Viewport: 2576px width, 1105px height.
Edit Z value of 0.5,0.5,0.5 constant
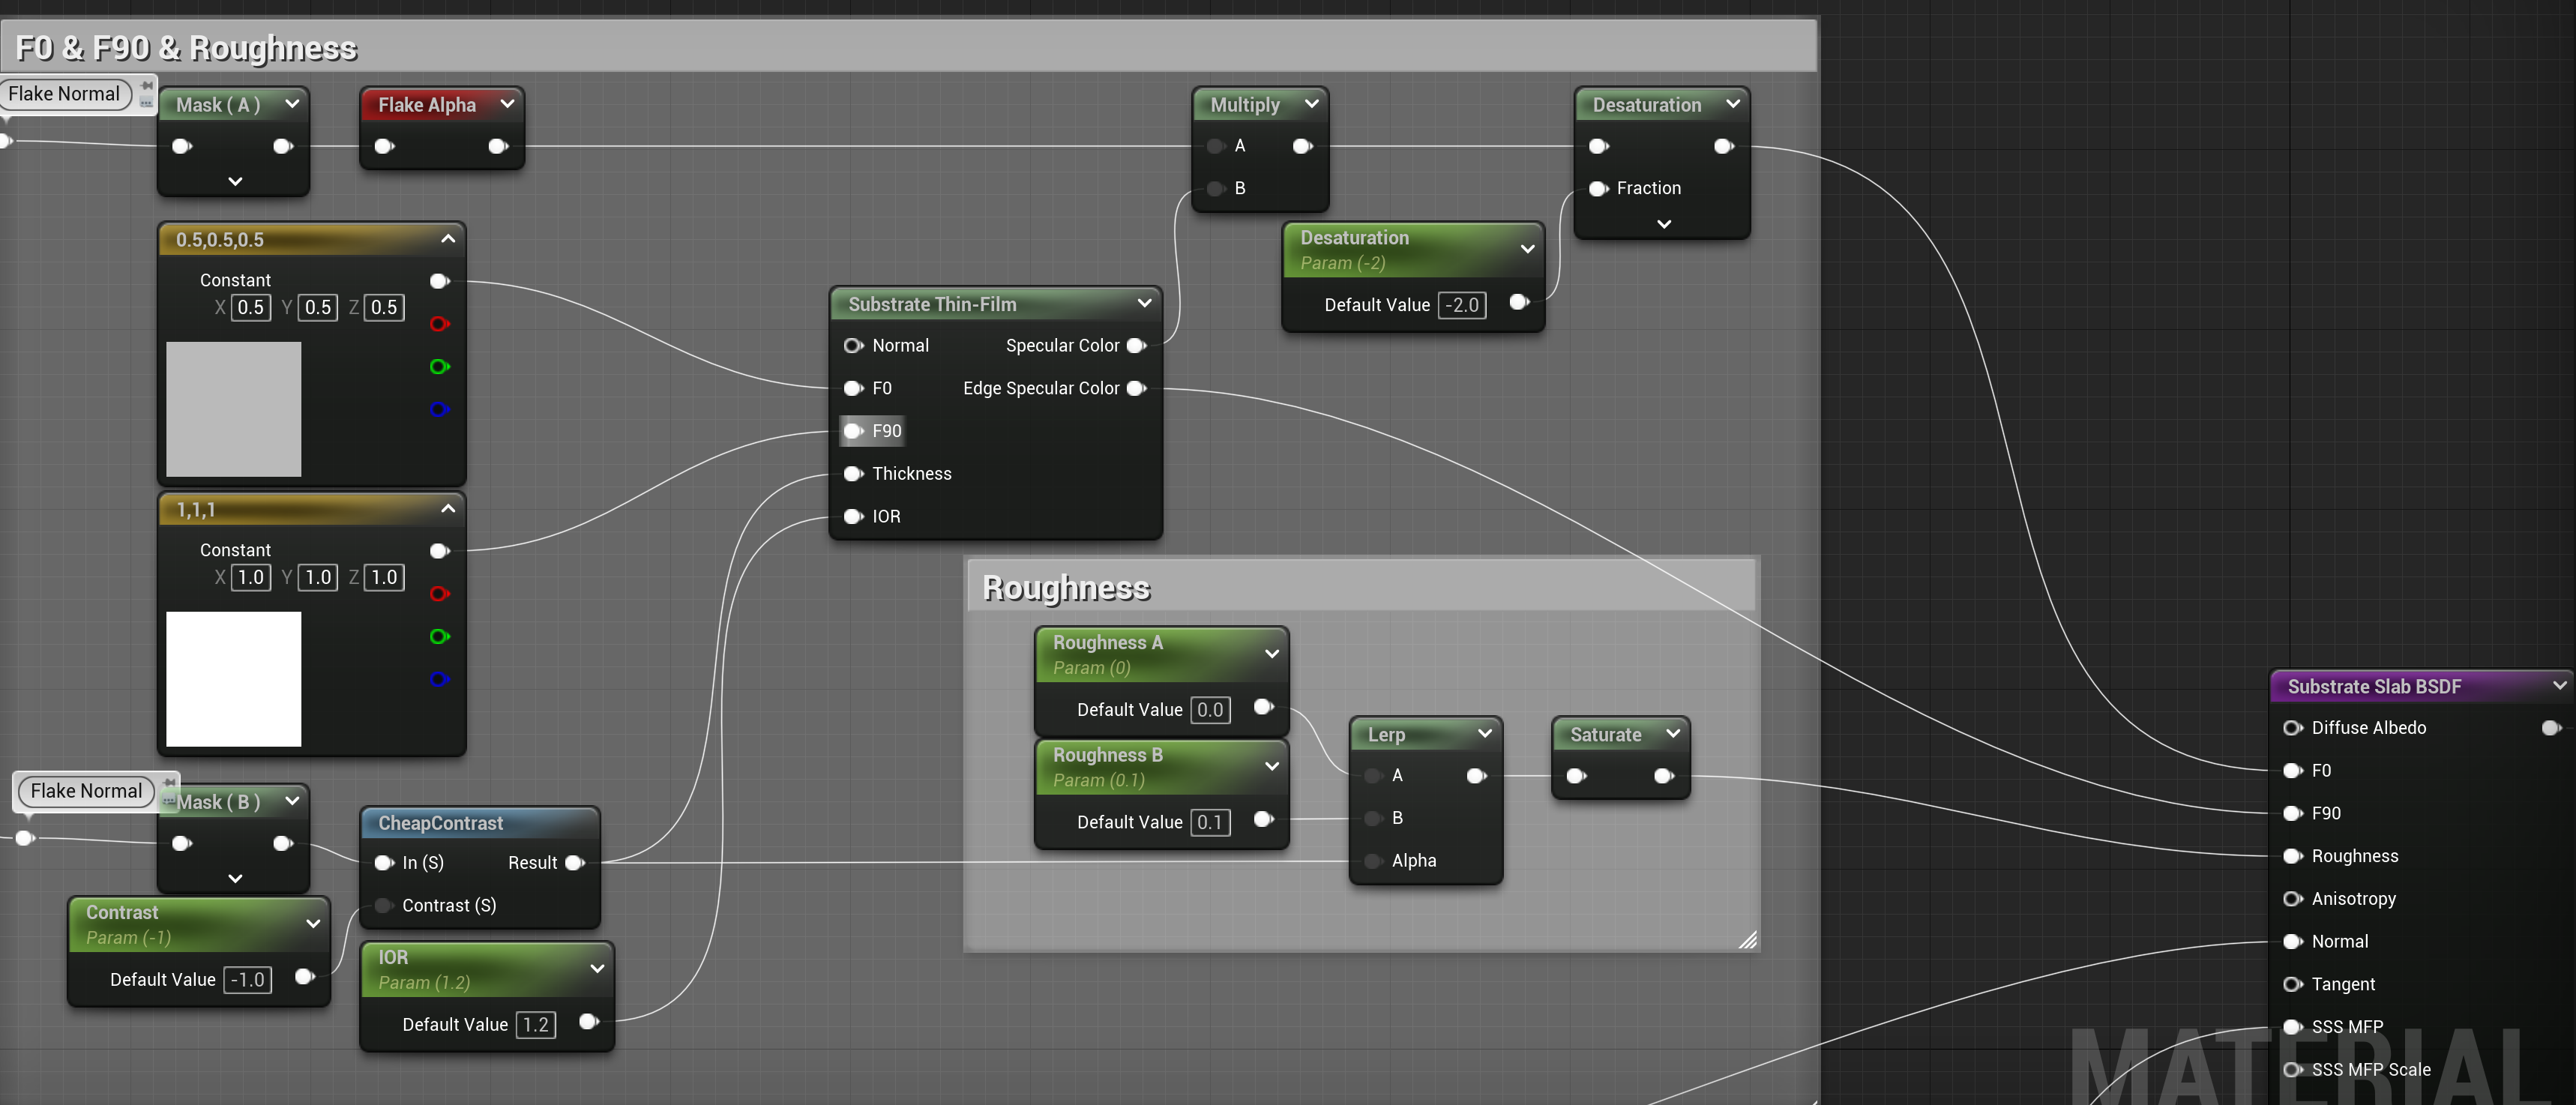[384, 307]
